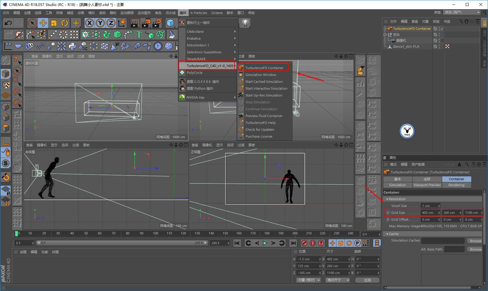Click the Grid Size X field 405 cm
This screenshot has width=488, height=291.
(431, 213)
